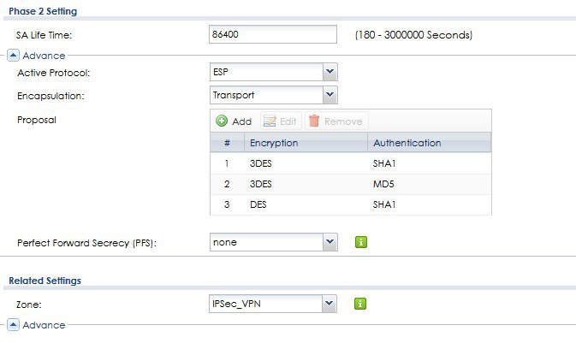This screenshot has height=349, width=576.
Task: Click the Encryption column header
Action: pyautogui.click(x=306, y=143)
